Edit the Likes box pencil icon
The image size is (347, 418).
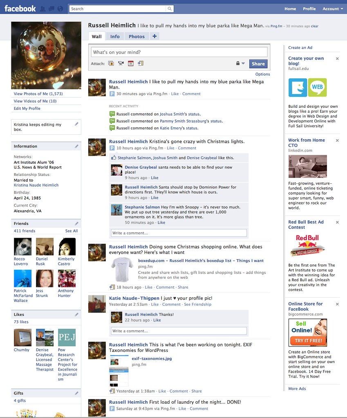76,314
